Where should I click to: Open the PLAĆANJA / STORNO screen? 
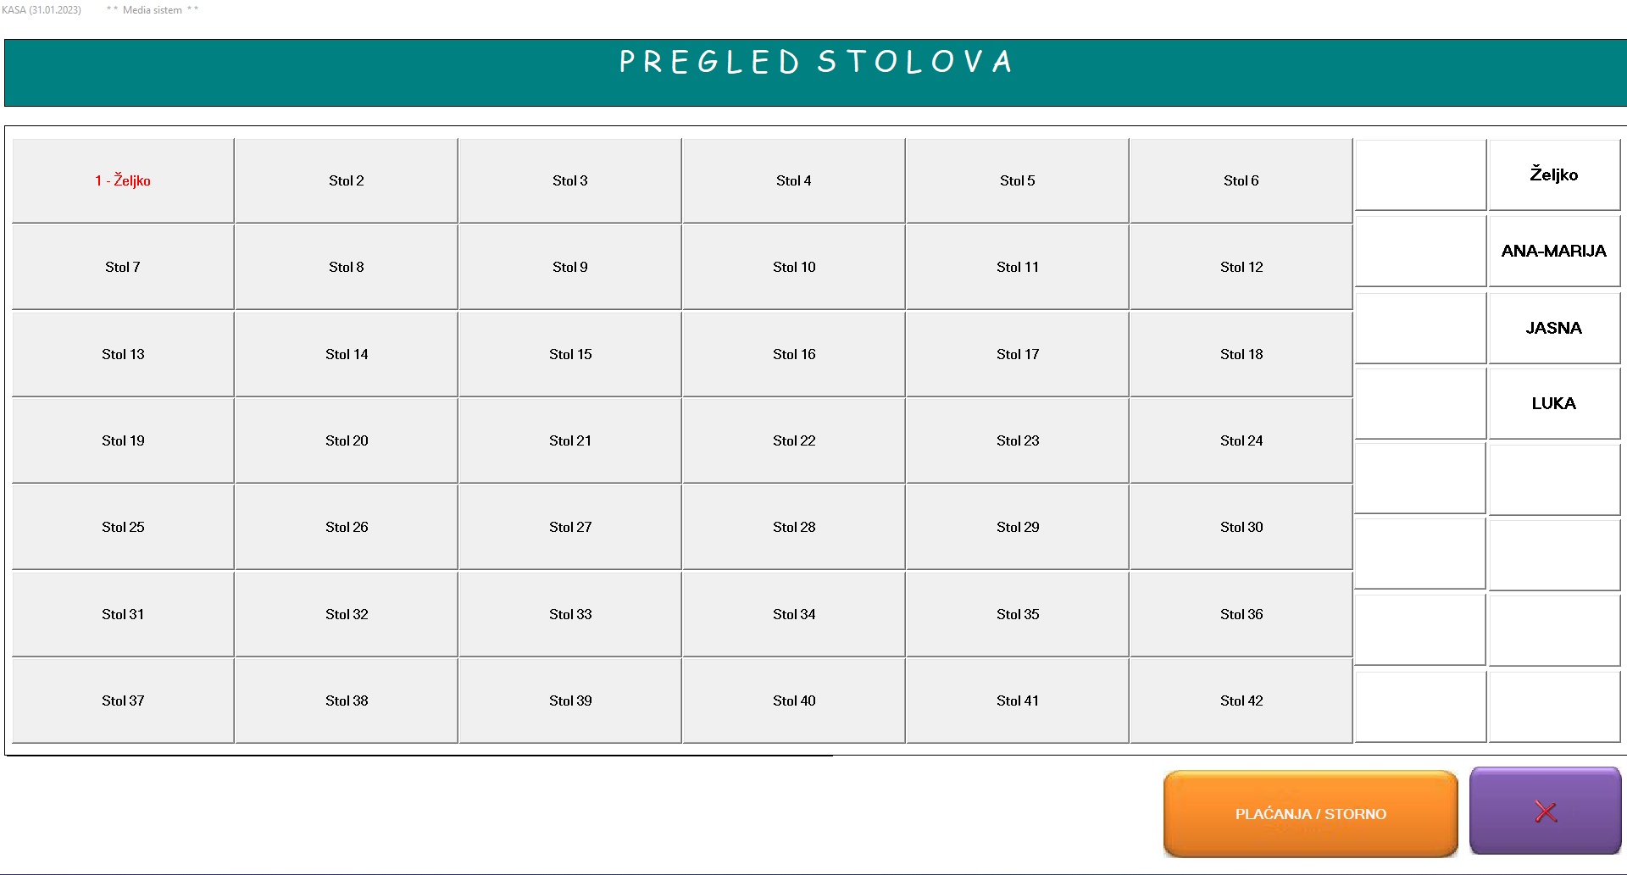[1310, 813]
